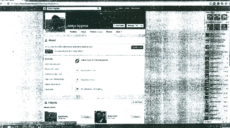Click the Facebook logo icon
The image size is (230, 128).
(45, 8)
